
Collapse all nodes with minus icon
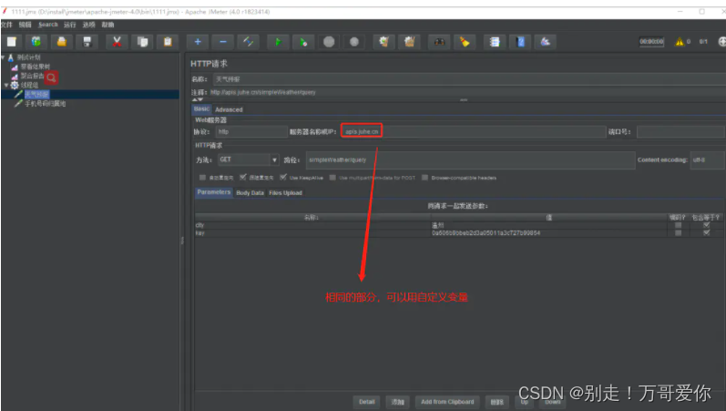[222, 42]
